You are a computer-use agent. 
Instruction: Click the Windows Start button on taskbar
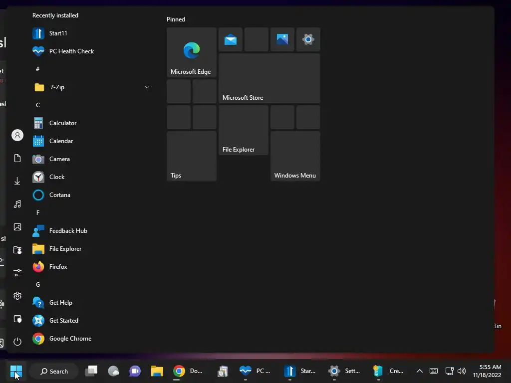click(x=16, y=371)
